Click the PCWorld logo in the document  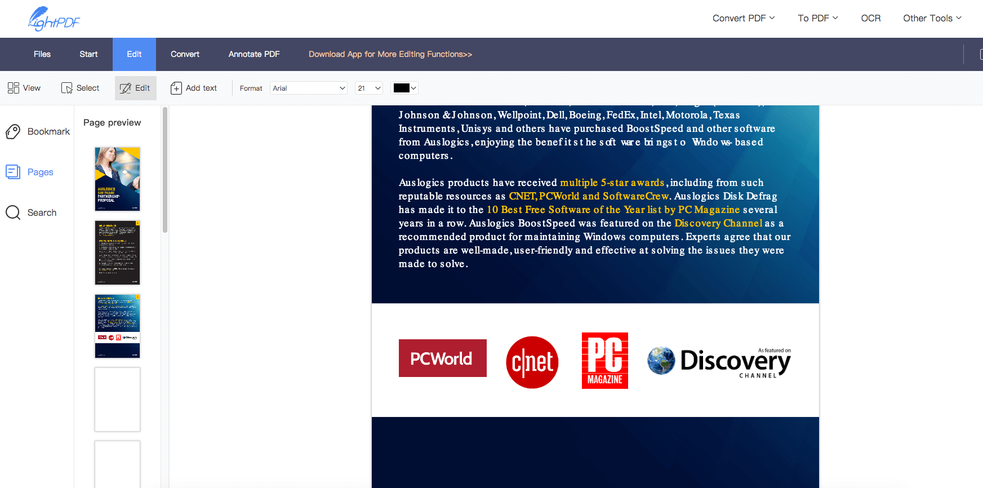tap(443, 358)
